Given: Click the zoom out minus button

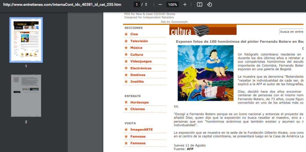Looking at the screenshot, I should pyautogui.click(x=160, y=4).
